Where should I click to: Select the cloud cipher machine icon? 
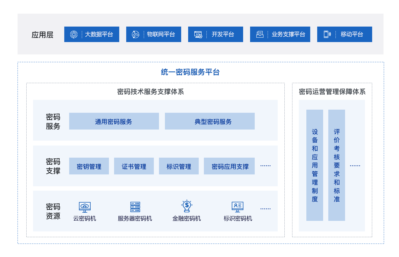85,207
